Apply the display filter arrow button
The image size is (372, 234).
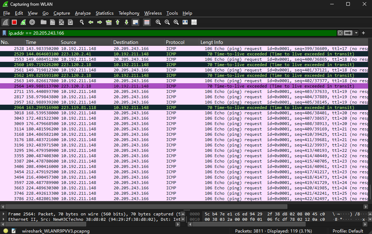[348, 33]
